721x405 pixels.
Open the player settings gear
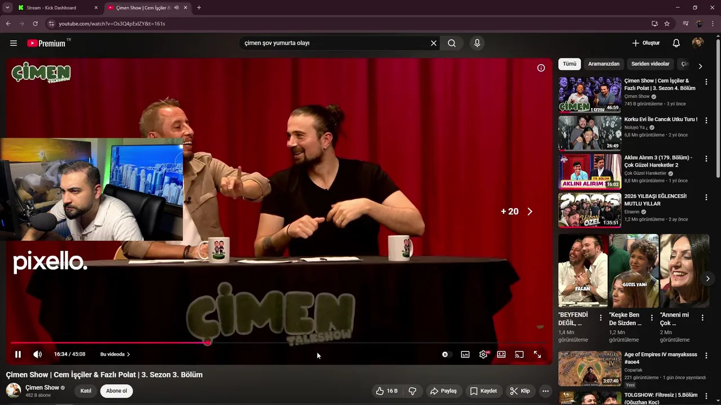tap(483, 354)
